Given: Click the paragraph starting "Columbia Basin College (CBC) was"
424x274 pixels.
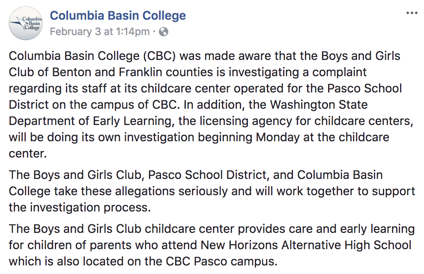Looking at the screenshot, I should pyautogui.click(x=211, y=104).
